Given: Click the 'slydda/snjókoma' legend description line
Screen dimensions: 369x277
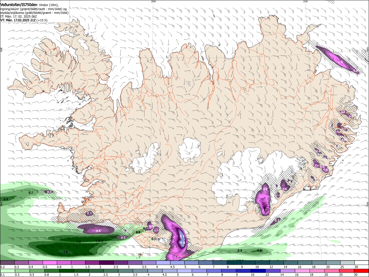Looking at the screenshot, I should tap(34, 13).
